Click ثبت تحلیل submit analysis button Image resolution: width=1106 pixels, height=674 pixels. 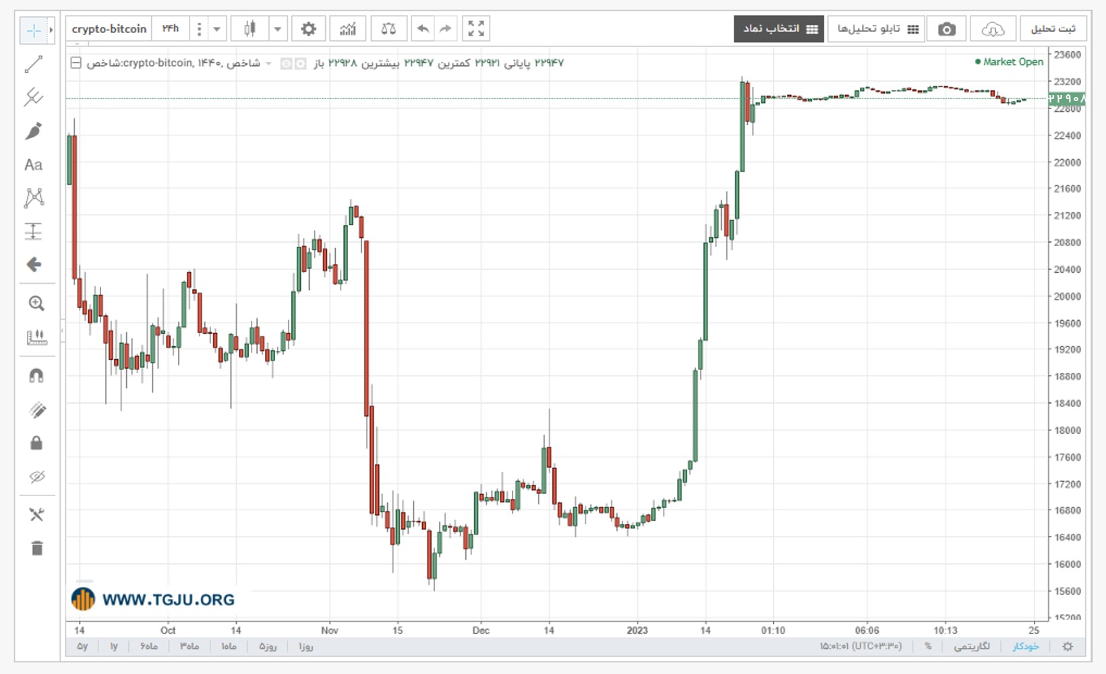pyautogui.click(x=1053, y=29)
